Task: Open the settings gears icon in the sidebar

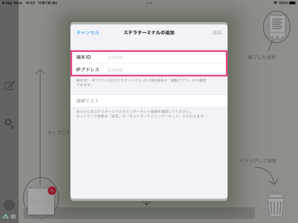Action: pyautogui.click(x=9, y=124)
